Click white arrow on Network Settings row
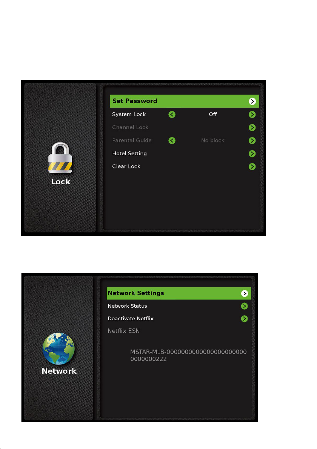 [x=245, y=293]
